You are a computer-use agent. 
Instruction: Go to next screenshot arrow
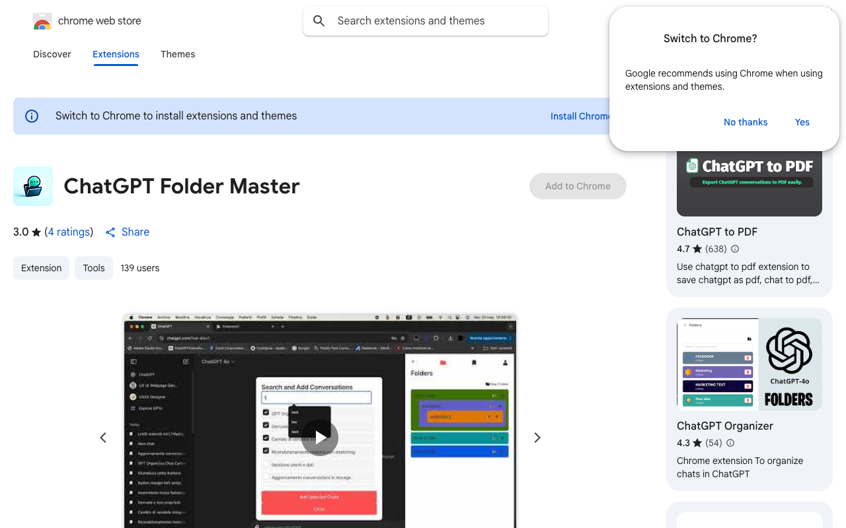[537, 438]
